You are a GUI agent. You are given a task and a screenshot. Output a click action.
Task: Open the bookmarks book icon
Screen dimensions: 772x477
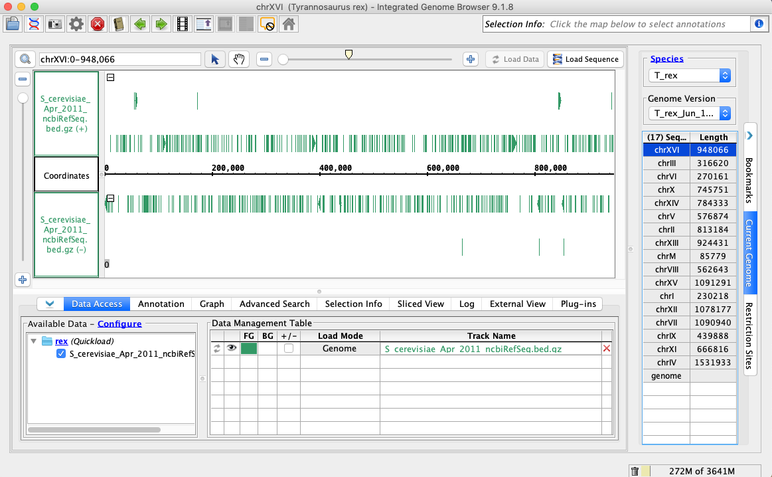click(119, 24)
